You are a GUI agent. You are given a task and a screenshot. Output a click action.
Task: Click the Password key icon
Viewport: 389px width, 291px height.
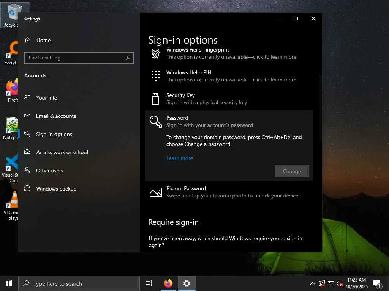[x=155, y=122]
